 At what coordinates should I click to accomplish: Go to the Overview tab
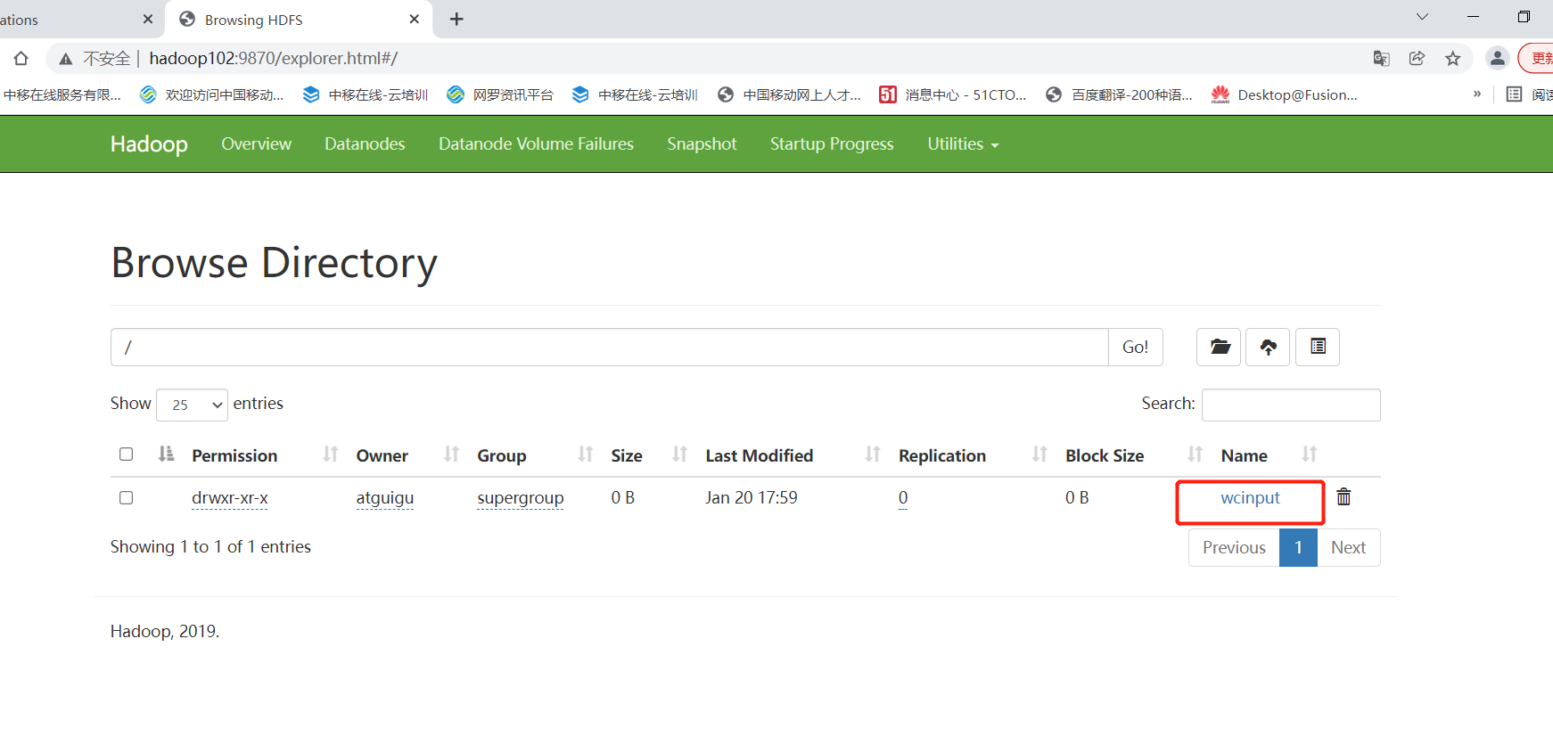256,143
